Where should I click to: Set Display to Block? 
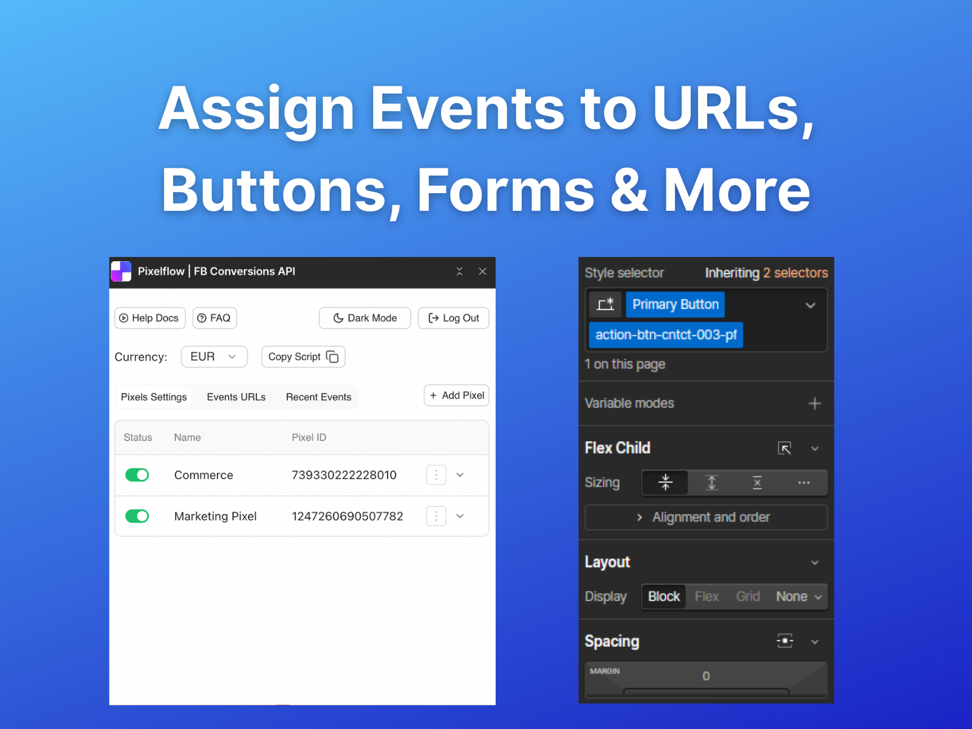pyautogui.click(x=663, y=597)
